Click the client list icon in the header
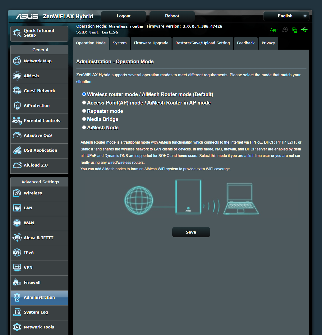 [x=285, y=29]
